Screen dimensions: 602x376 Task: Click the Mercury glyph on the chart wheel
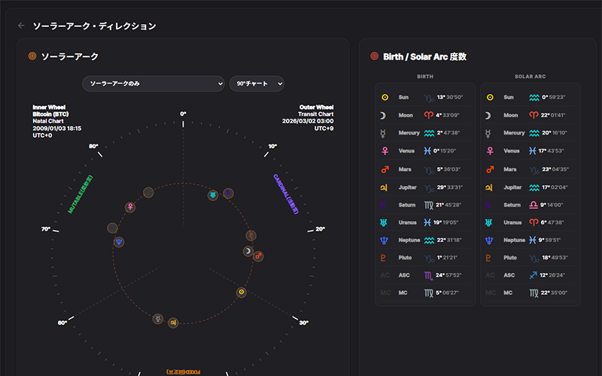pos(158,319)
